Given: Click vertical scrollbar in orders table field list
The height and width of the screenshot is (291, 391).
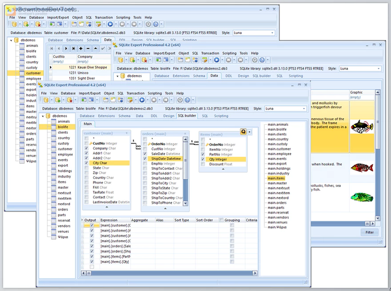Looking at the screenshot, I should pyautogui.click(x=185, y=171).
